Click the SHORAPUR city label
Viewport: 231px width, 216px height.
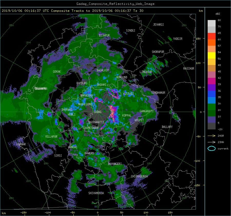coord(158,52)
